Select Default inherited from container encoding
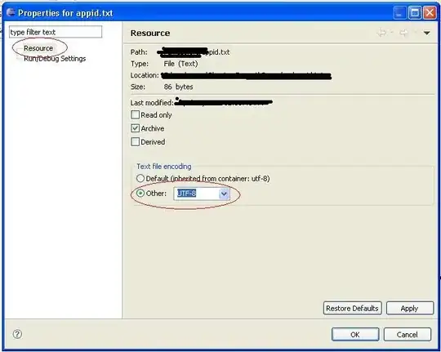 tap(140, 178)
